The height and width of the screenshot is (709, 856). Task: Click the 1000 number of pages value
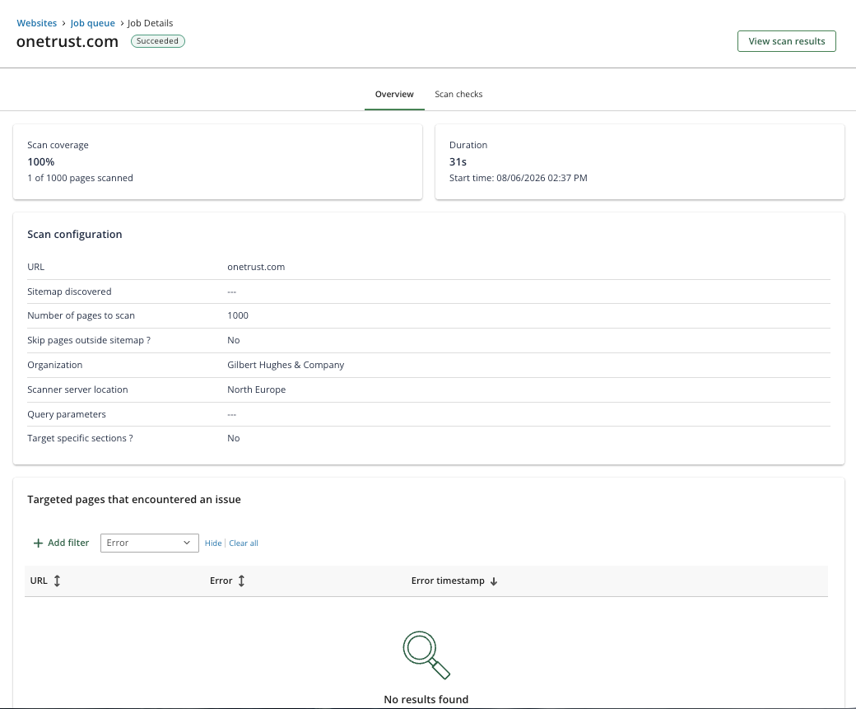coord(238,315)
